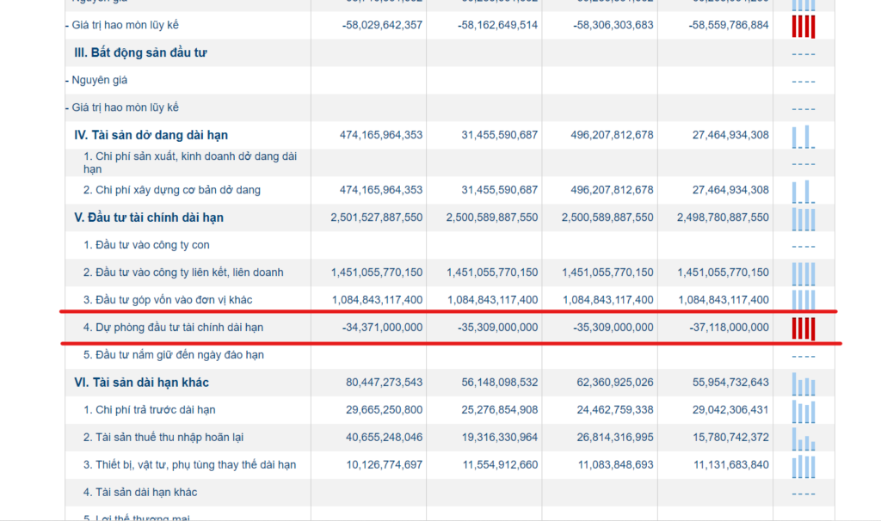
Task: Click row label Đầu tư góp vốn vào đơn vị khác
Action: click(x=168, y=300)
